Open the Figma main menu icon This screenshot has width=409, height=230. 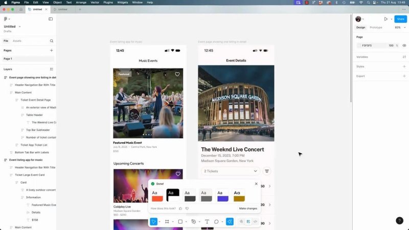[6, 19]
